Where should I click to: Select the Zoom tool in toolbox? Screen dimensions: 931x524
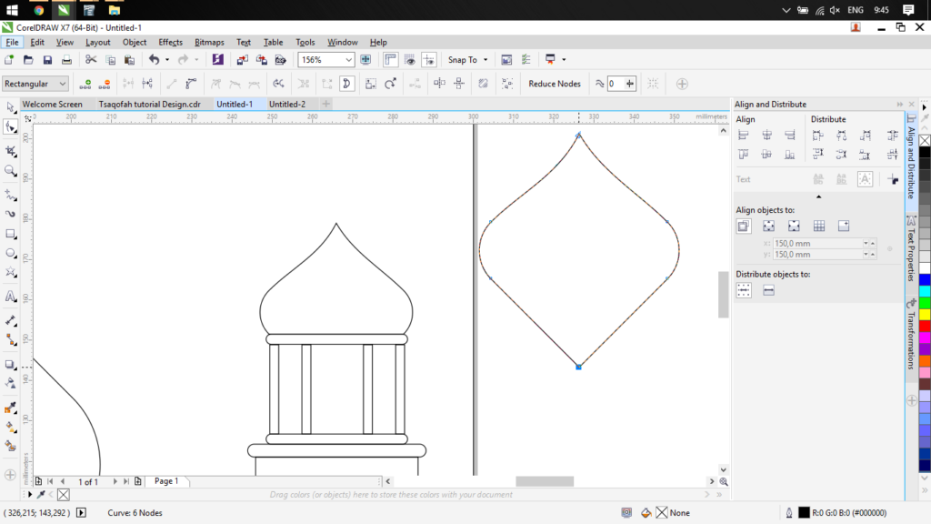pyautogui.click(x=11, y=170)
